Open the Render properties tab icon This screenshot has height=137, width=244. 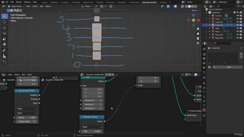click(204, 54)
